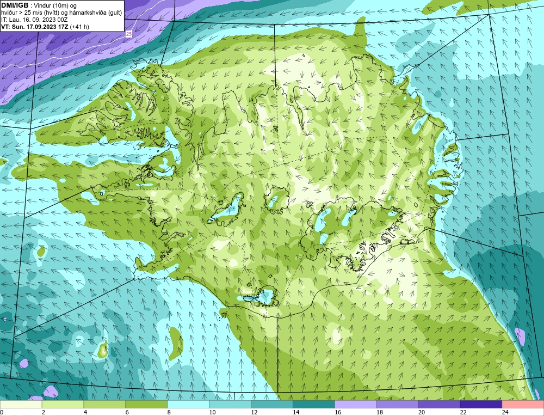
Task: Click the 10–12 m/s light teal swatch
Action: 230,404
